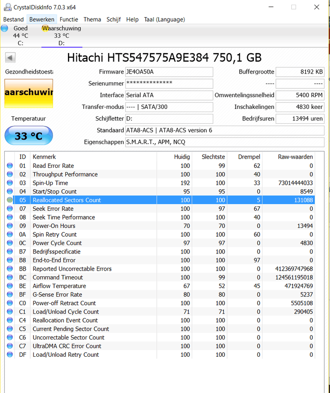
Task: Click the Standaard field ATA8-ACS
Action: tap(225, 130)
